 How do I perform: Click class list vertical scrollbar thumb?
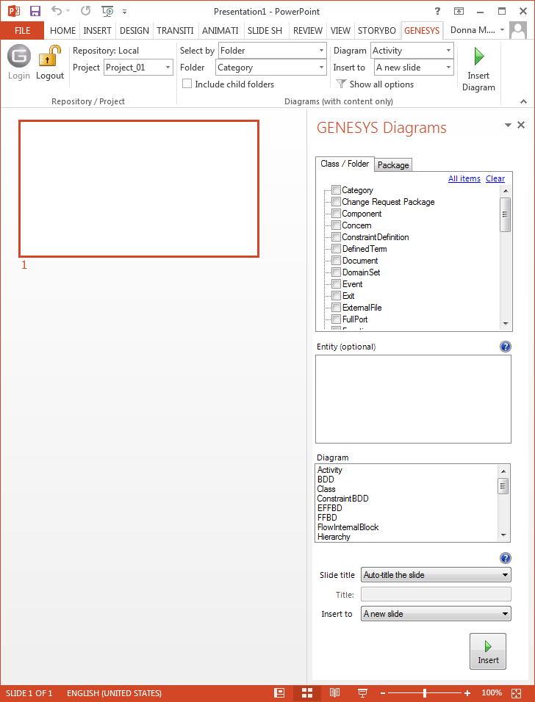click(x=506, y=214)
